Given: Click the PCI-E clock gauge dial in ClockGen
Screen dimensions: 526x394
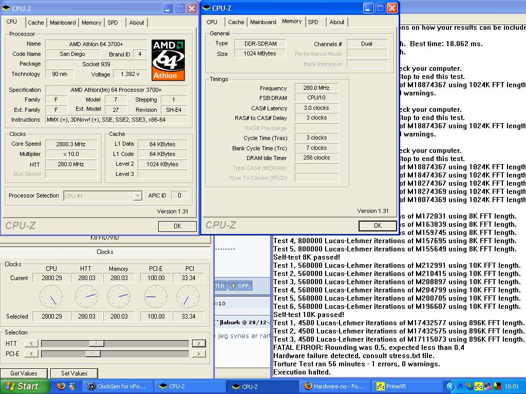Looking at the screenshot, I should (156, 297).
